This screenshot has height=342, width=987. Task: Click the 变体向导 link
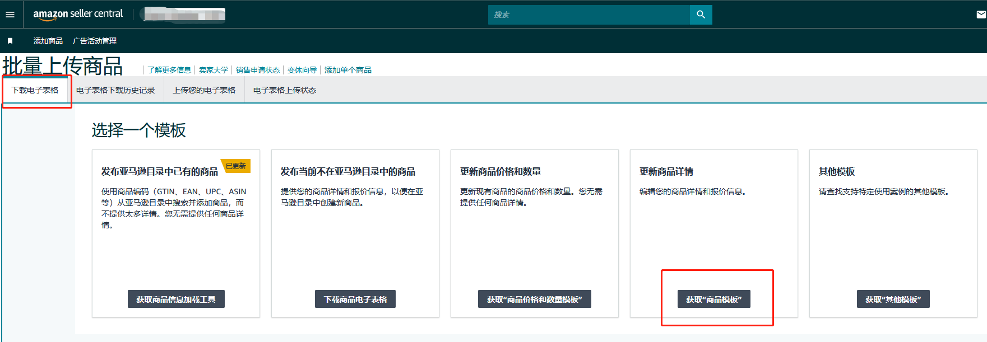tap(302, 70)
